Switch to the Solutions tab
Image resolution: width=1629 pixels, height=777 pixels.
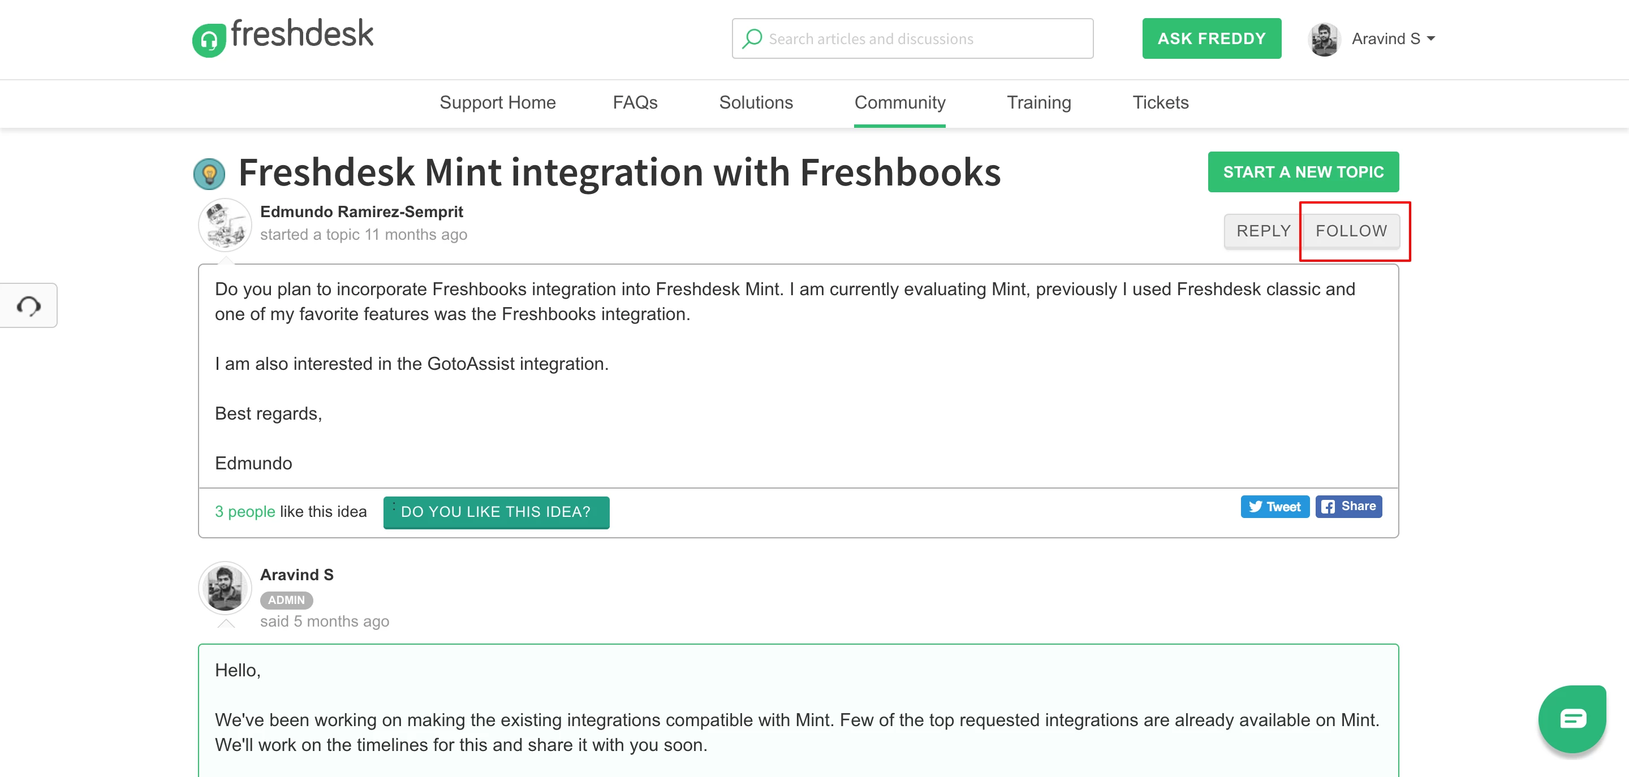coord(756,102)
